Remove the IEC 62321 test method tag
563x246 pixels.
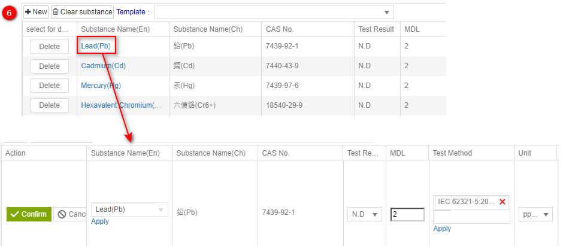(502, 202)
